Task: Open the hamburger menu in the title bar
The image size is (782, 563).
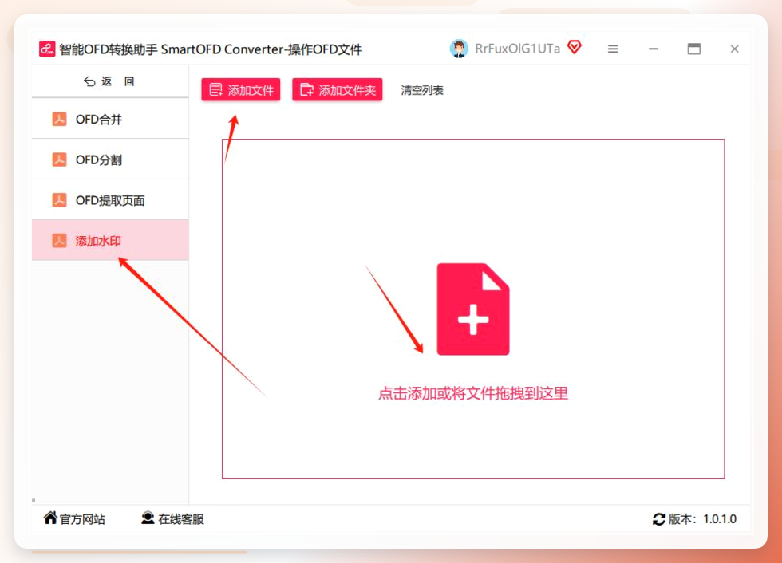Action: point(613,49)
